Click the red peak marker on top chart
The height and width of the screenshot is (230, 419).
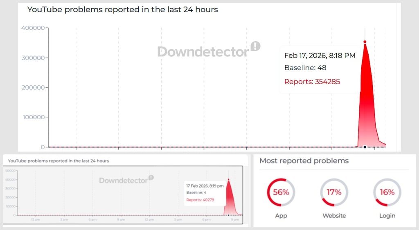365,42
